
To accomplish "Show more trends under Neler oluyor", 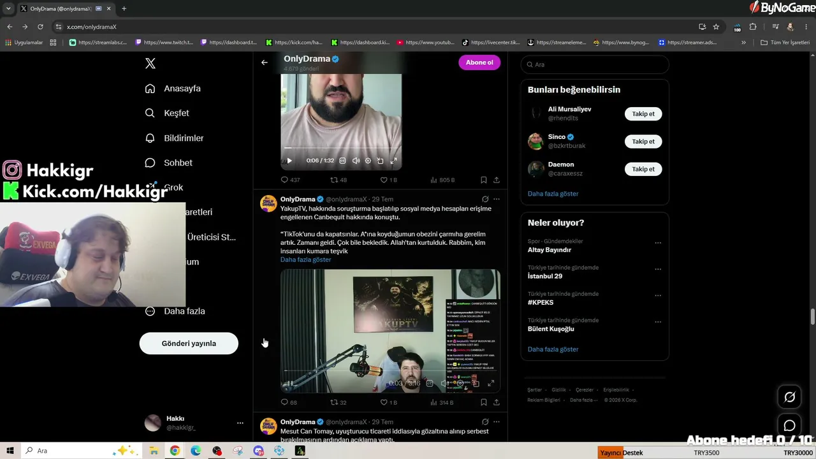I will (x=553, y=349).
